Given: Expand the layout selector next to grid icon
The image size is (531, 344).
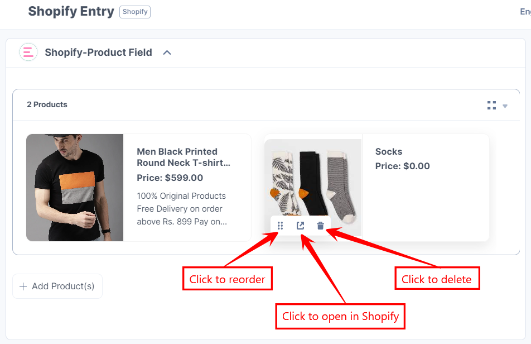Looking at the screenshot, I should pyautogui.click(x=505, y=105).
